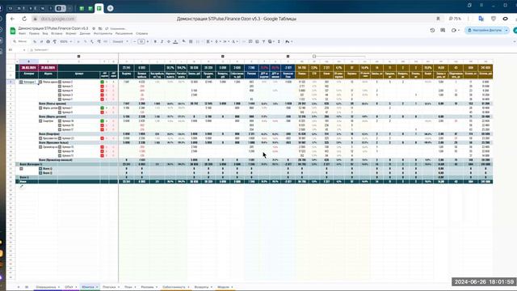This screenshot has height=291, width=517.
Task: Star the document next to title
Action: click(x=94, y=29)
